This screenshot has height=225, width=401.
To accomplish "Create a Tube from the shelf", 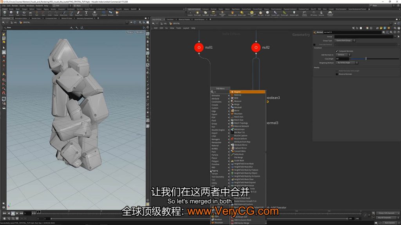I will click(x=17, y=13).
